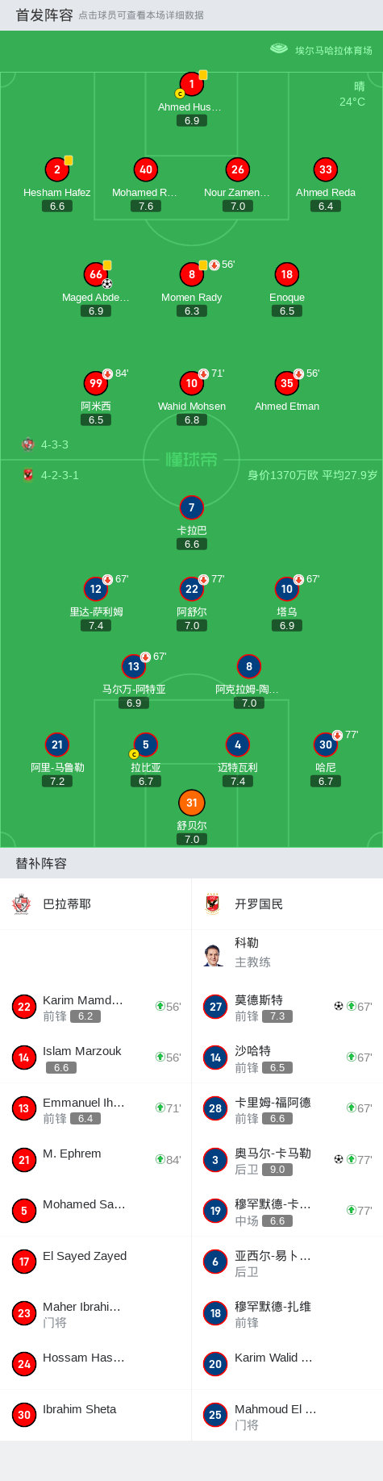Select 哈尼 number 30 player icon

tap(325, 745)
